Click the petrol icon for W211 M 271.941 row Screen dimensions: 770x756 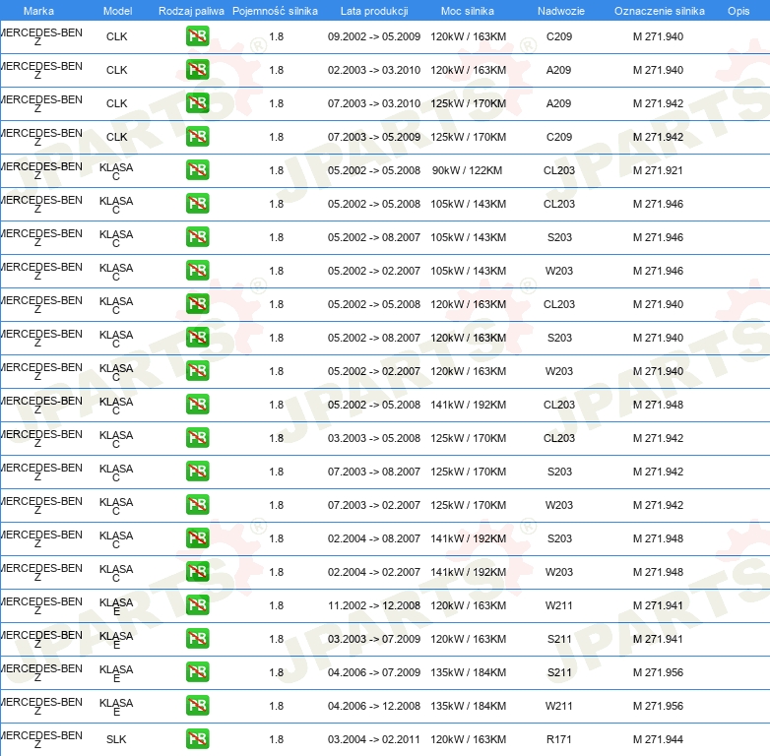197,605
